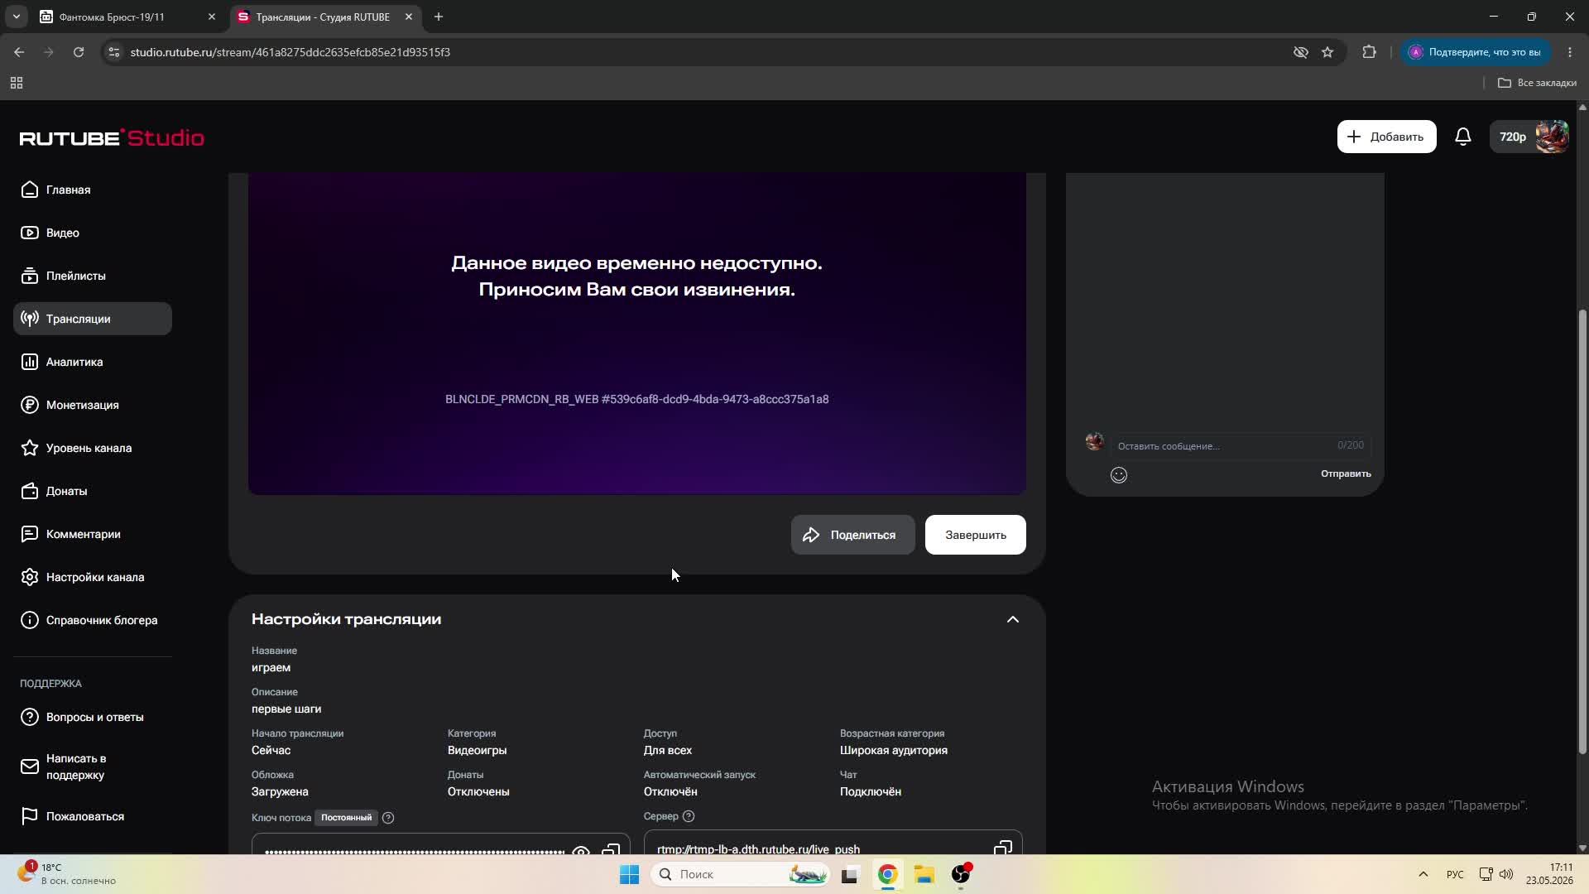Close the Фантомка Брюст-19/11 tab
Viewport: 1589px width, 894px height.
211,17
